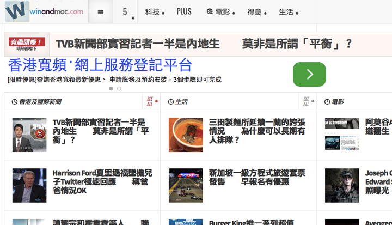Click the film reel icon beside 電影

[x=210, y=12]
